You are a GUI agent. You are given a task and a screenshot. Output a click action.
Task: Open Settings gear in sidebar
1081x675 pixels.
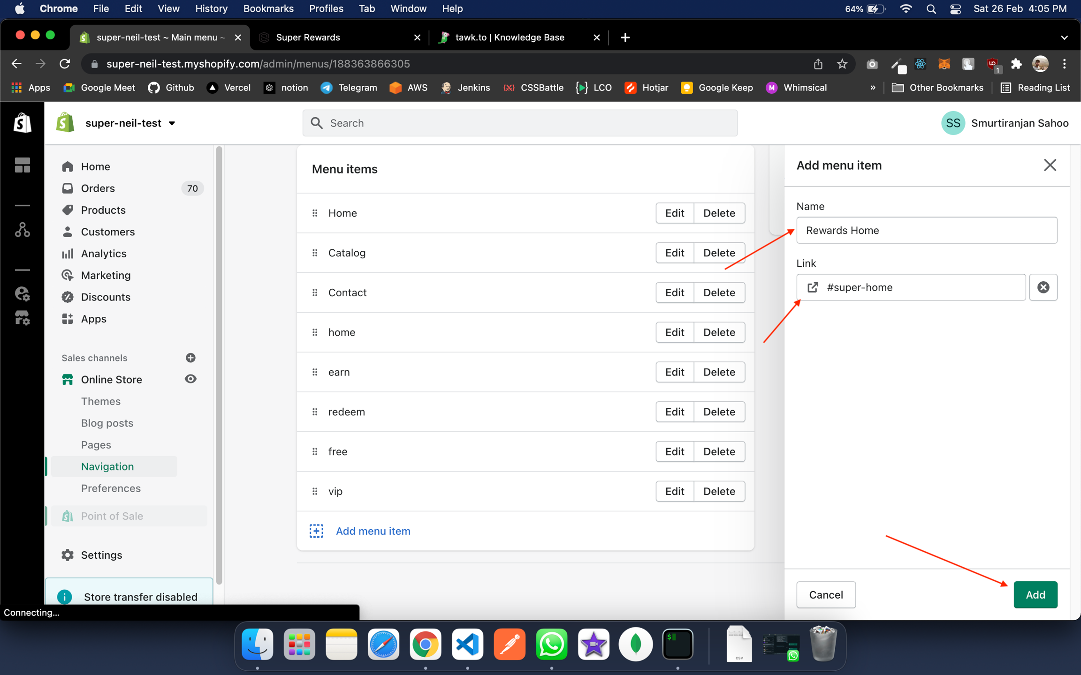tap(68, 555)
